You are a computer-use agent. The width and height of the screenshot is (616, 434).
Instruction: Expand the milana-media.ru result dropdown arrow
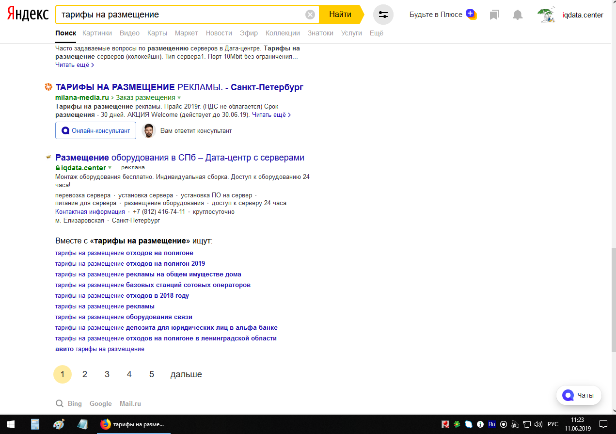coord(179,98)
